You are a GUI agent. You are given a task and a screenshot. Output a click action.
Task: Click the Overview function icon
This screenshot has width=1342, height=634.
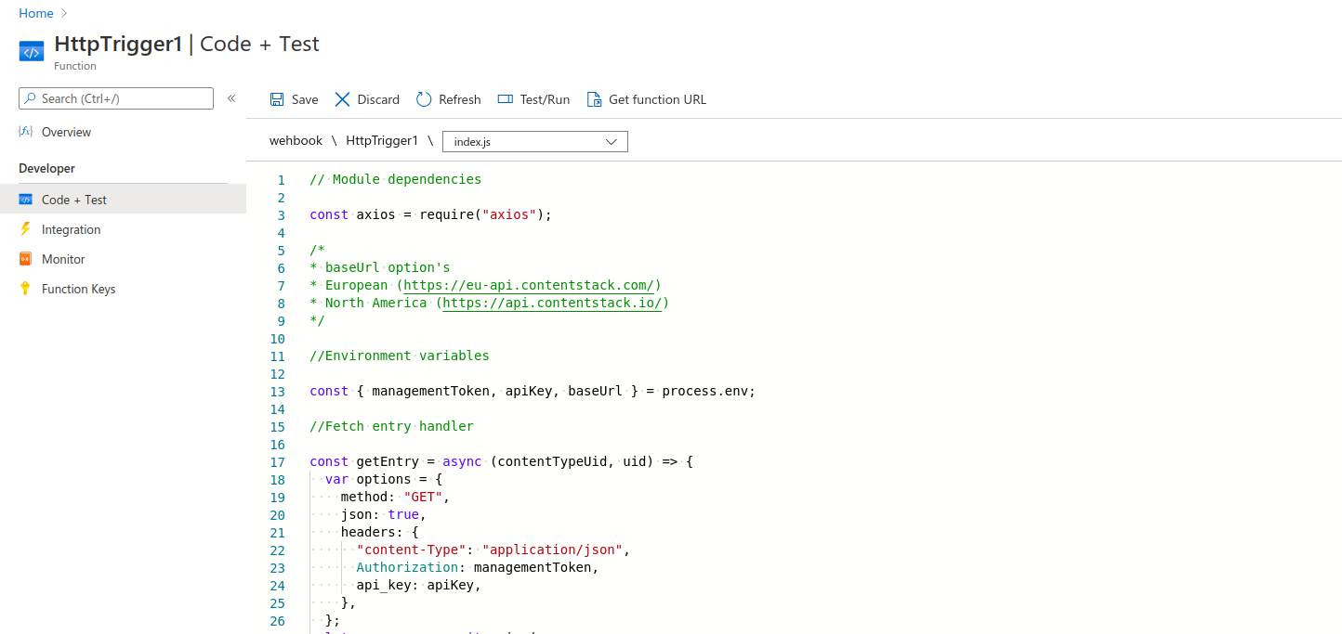26,132
